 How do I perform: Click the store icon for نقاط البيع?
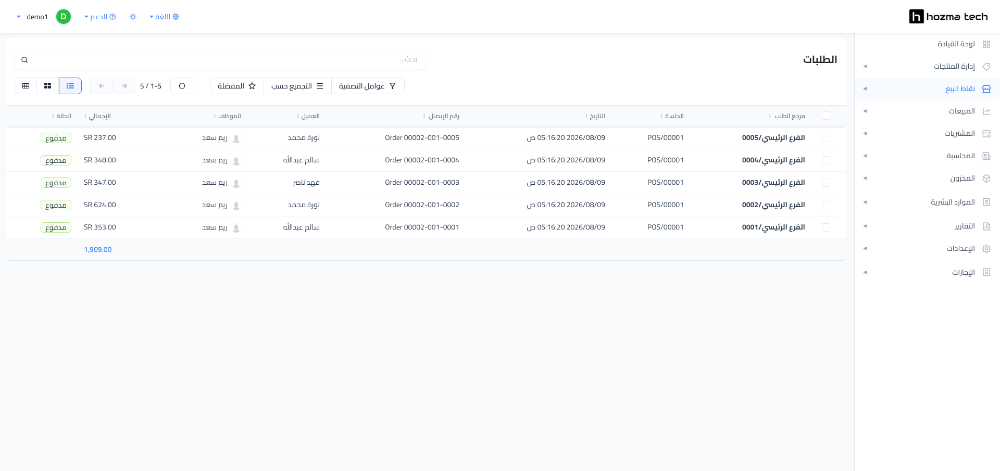tap(986, 89)
